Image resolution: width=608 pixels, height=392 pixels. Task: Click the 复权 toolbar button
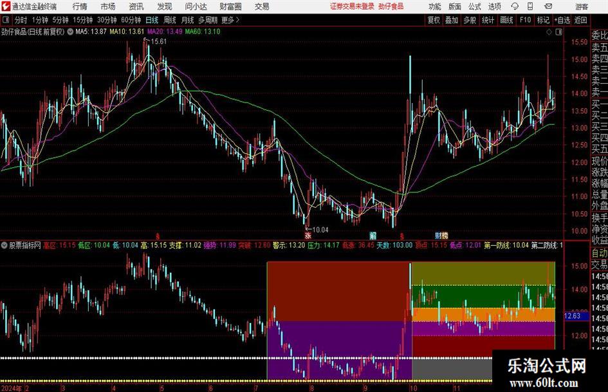point(434,20)
